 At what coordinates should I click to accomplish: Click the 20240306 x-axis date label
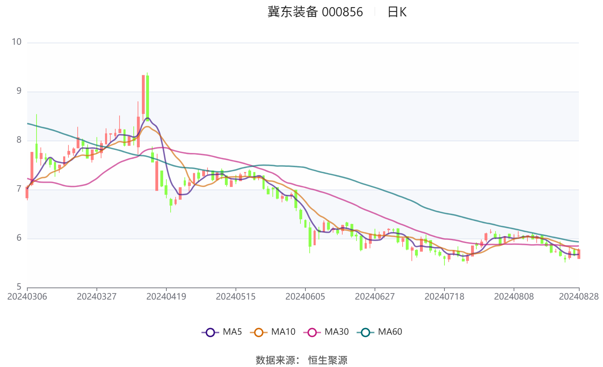click(27, 297)
